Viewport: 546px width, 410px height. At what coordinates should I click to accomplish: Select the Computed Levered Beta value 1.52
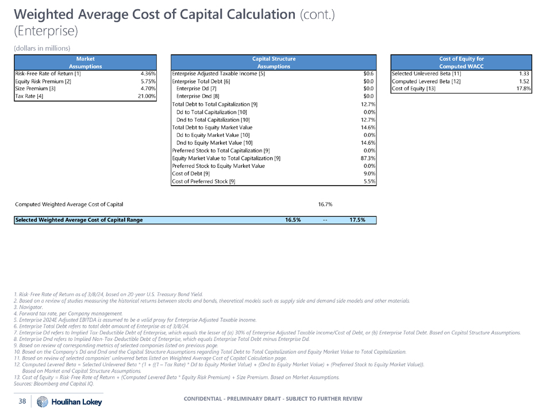click(x=524, y=81)
